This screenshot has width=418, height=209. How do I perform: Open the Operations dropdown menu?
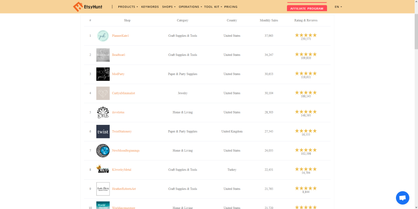(x=190, y=7)
